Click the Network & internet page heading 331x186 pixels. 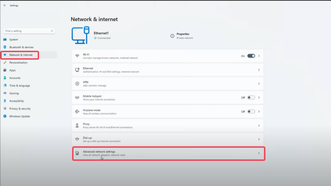tap(94, 19)
